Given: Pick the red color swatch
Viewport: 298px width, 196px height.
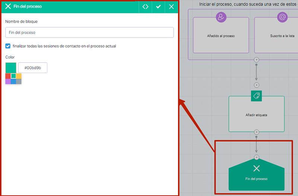Looking at the screenshot, I should 8,76.
